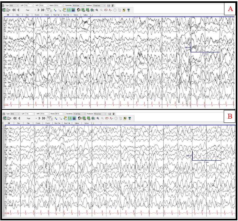
Task: Click the clock icon in panel B toolbar
Action: coord(115,118)
